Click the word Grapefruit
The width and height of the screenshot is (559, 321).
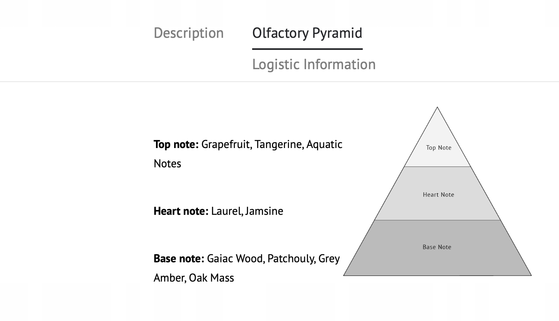(226, 144)
